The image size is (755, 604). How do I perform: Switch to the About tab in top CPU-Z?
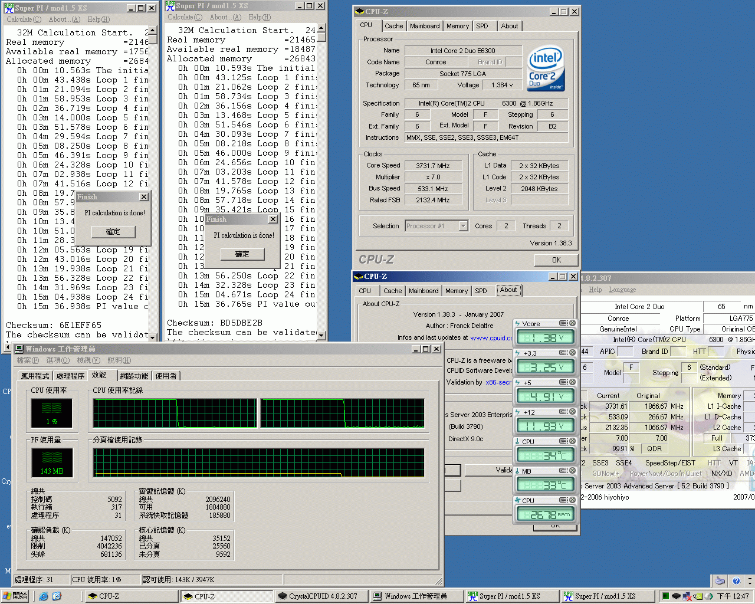(x=510, y=26)
